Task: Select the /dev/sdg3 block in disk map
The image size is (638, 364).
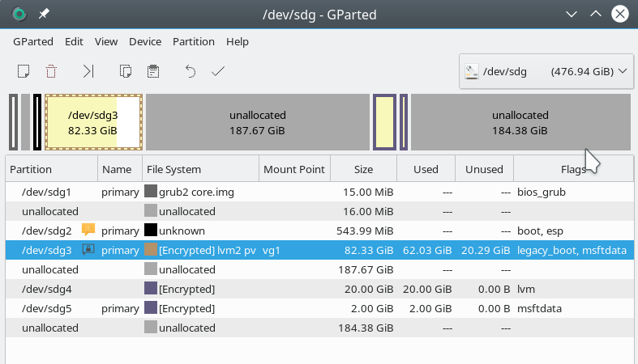Action: tap(93, 123)
